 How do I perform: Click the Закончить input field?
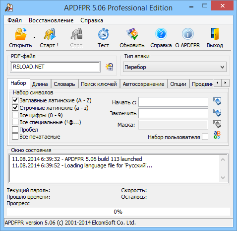(x=173, y=113)
